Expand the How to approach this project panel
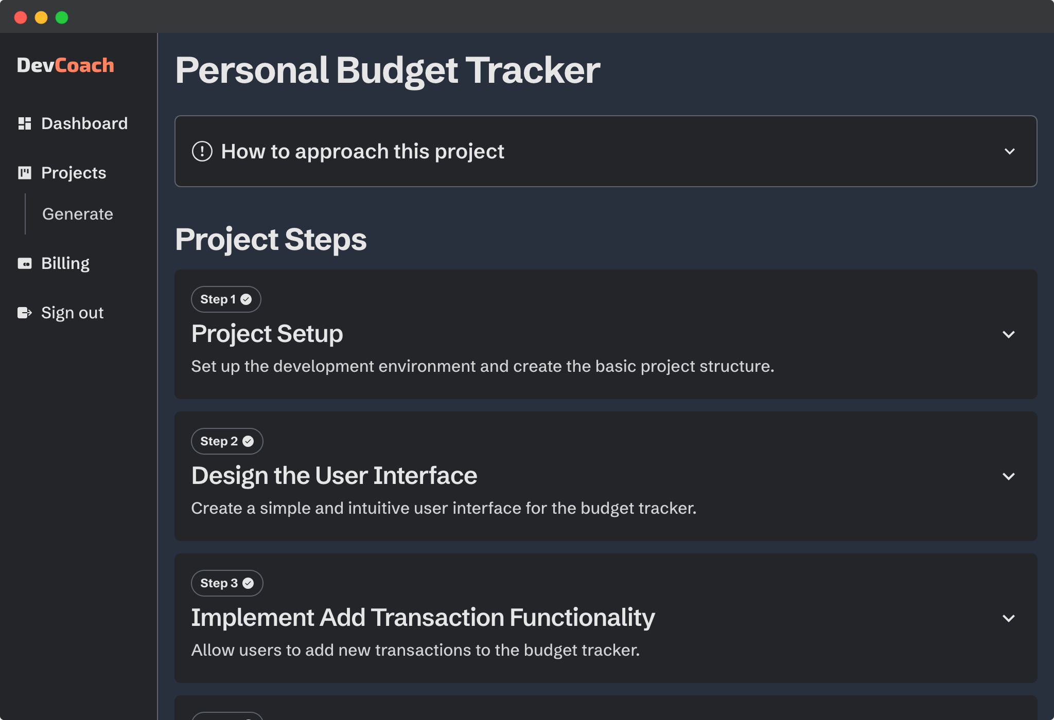The height and width of the screenshot is (720, 1054). coord(1009,151)
